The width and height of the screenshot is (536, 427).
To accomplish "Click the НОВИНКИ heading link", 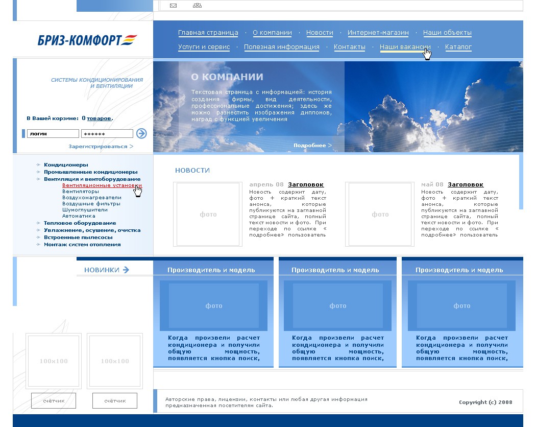I will (102, 270).
